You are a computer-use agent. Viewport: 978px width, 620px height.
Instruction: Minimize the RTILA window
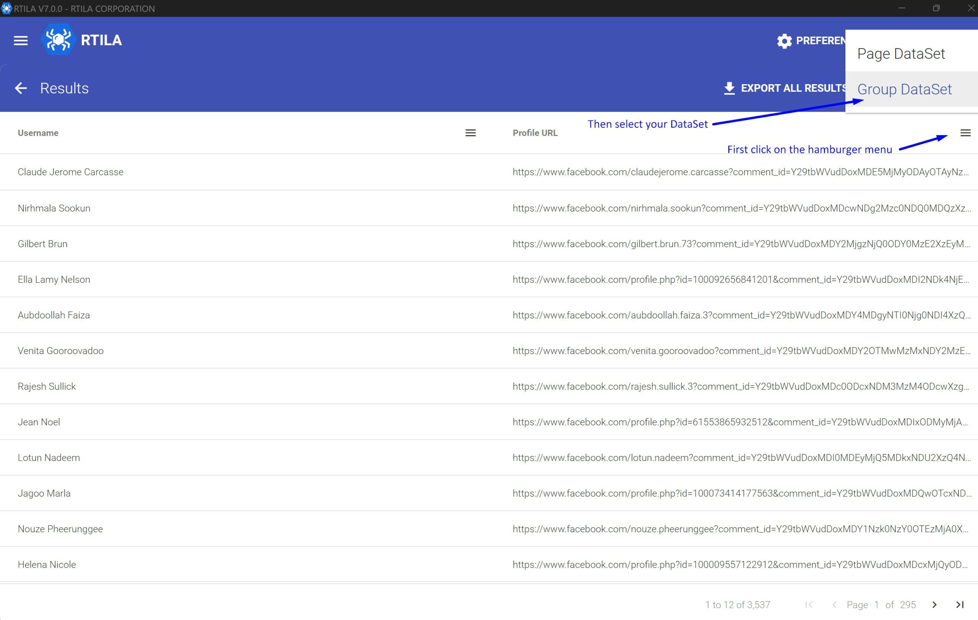(x=901, y=8)
